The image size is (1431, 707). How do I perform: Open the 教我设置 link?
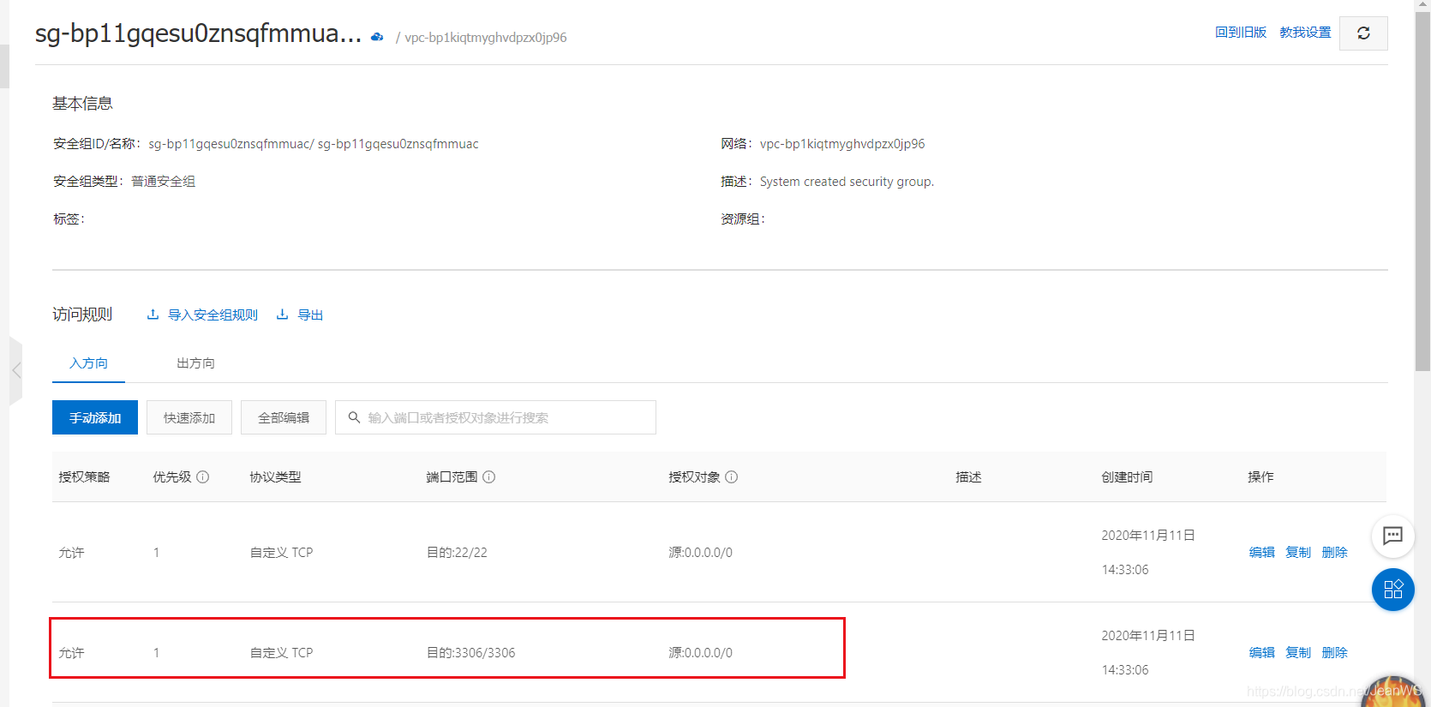point(1305,33)
